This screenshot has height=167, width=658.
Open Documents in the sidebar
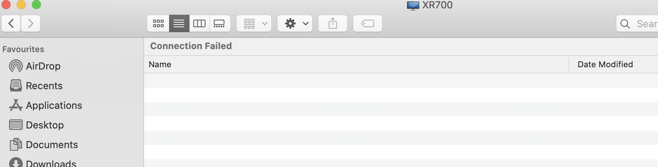click(x=52, y=145)
